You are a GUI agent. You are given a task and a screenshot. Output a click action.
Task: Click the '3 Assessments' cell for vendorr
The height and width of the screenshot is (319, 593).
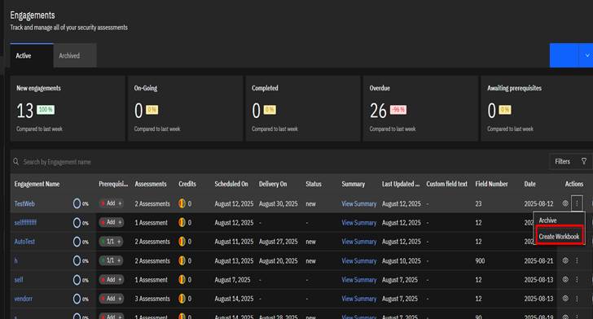pos(152,298)
